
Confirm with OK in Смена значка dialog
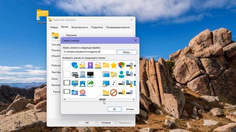(114, 109)
